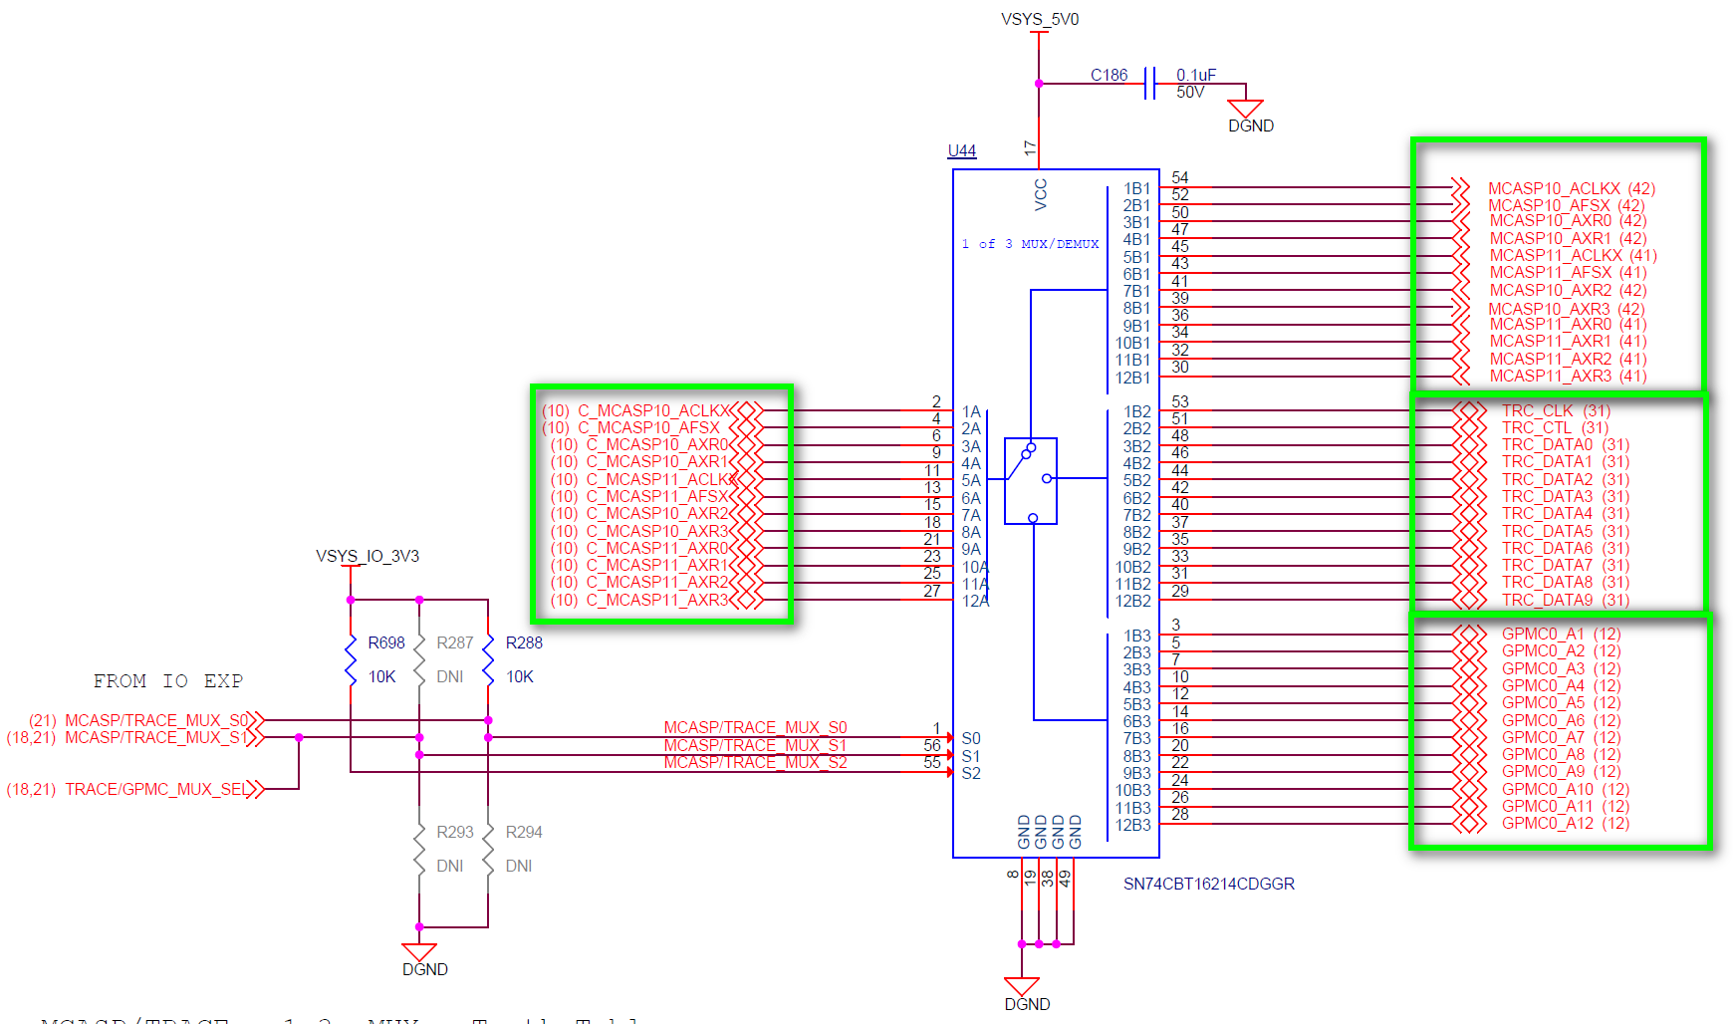Click the DGND ground symbol below R293
The image size is (1733, 1024).
(419, 952)
